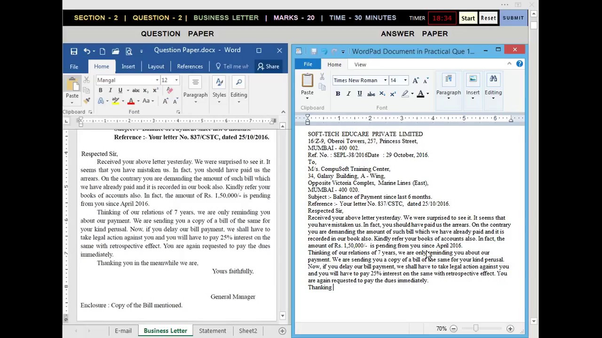
Task: Apply the red font color in Word
Action: (x=131, y=101)
